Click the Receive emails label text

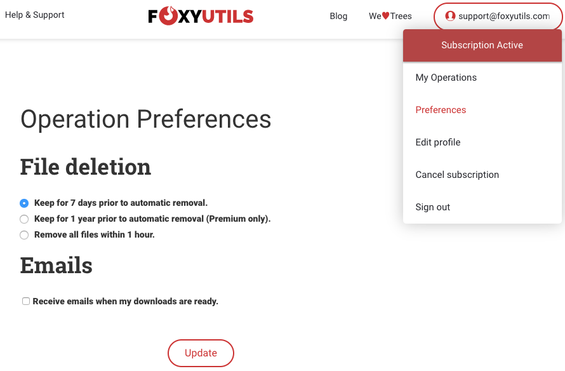[x=126, y=301]
